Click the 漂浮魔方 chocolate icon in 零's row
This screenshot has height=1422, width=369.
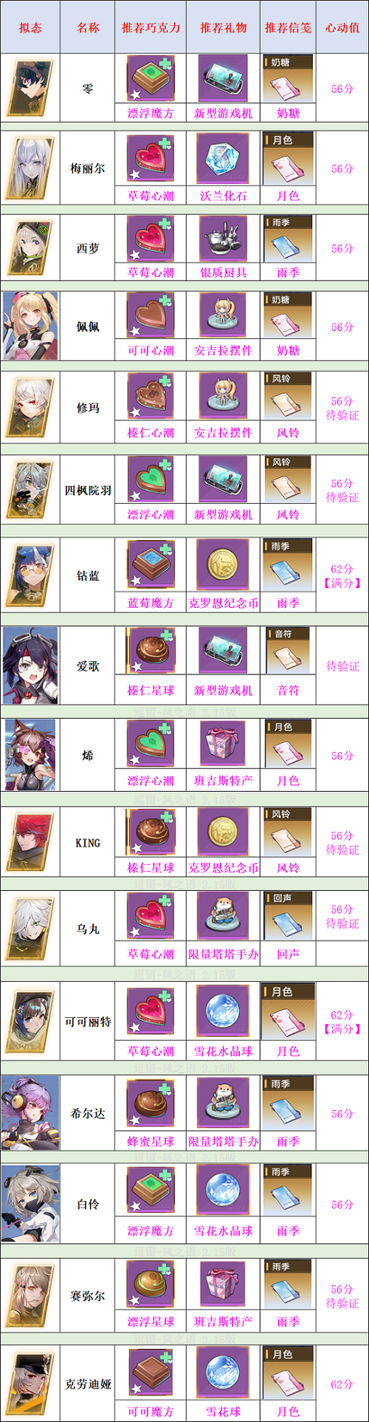(x=151, y=78)
